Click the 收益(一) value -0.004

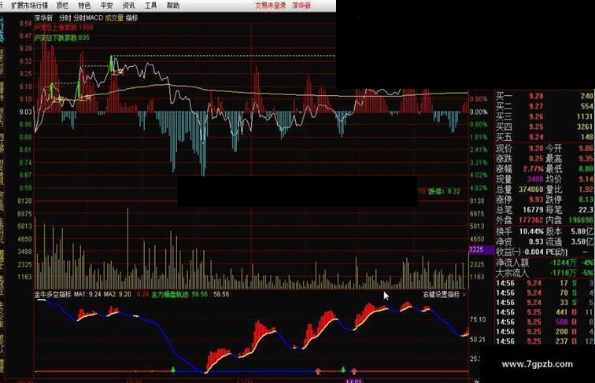click(533, 252)
